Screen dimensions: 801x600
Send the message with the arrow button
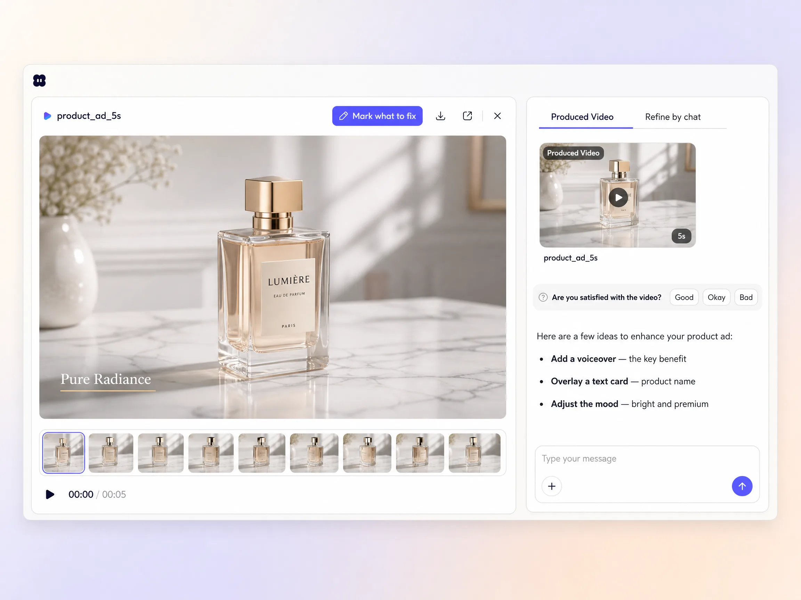click(x=742, y=486)
